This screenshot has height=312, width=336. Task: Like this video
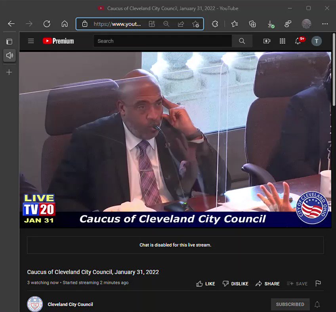[206, 283]
